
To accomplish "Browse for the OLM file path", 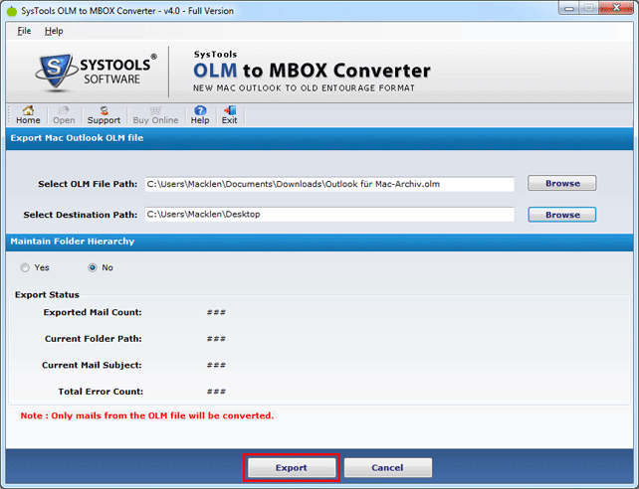I will coord(562,184).
